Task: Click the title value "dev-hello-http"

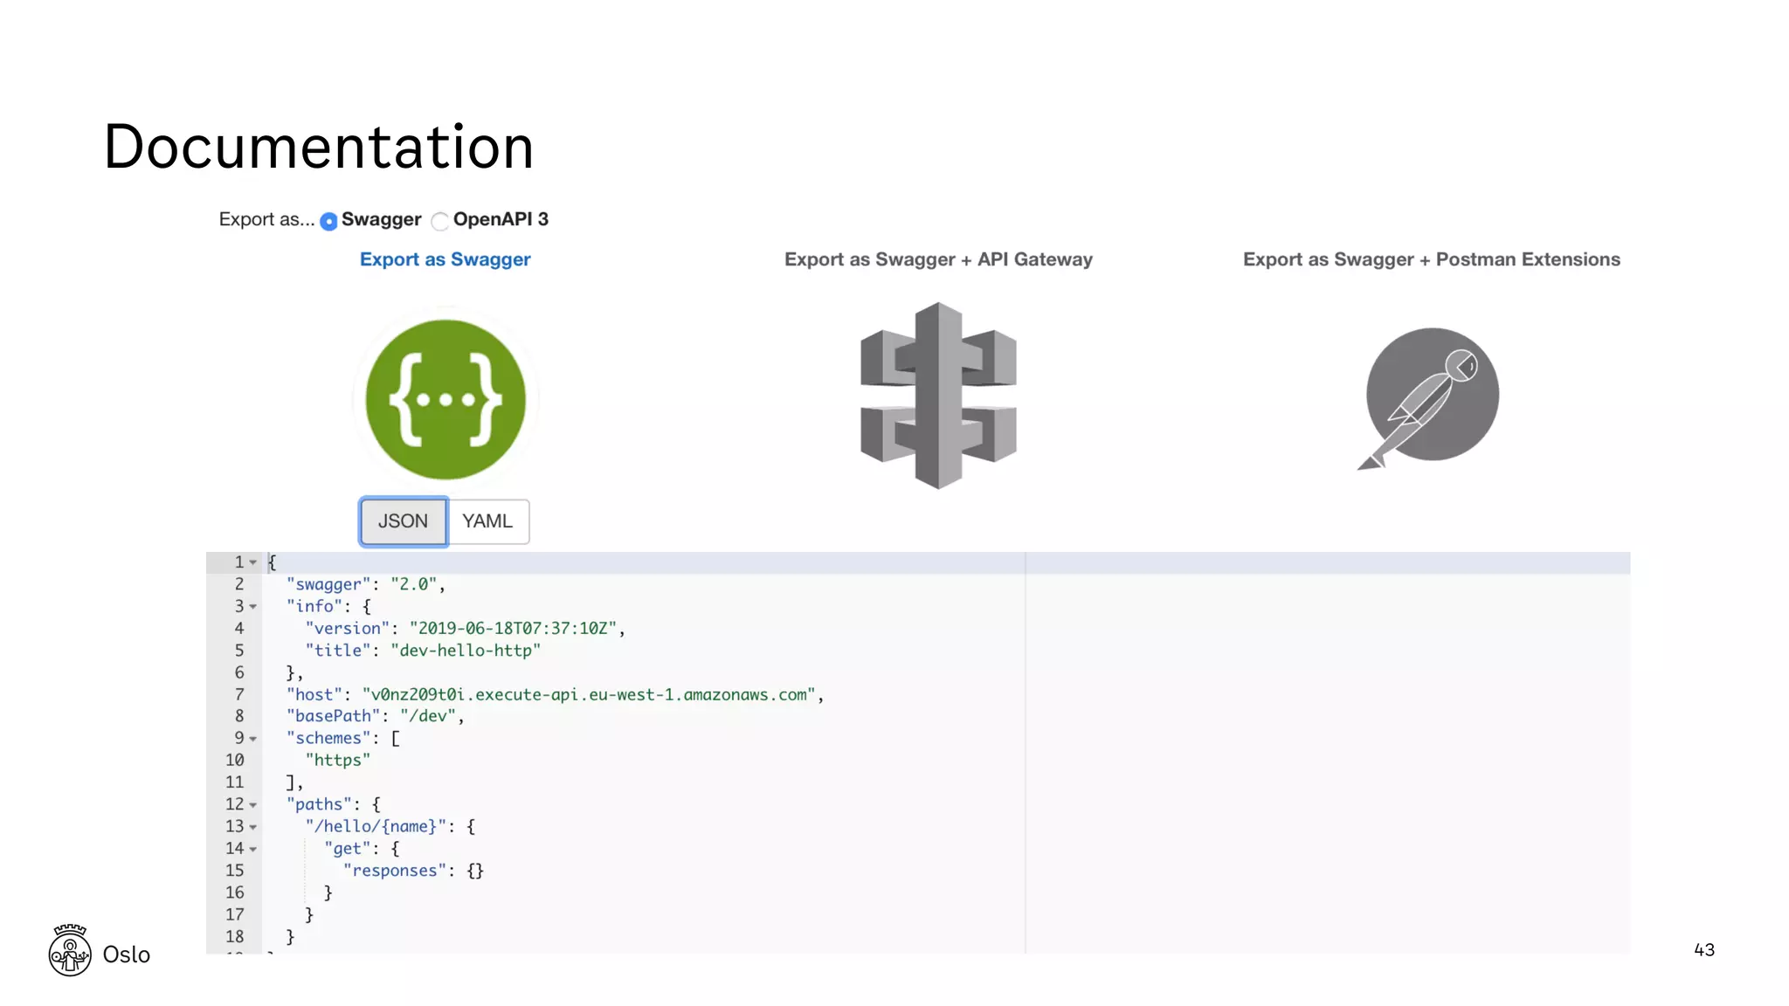Action: pos(466,651)
